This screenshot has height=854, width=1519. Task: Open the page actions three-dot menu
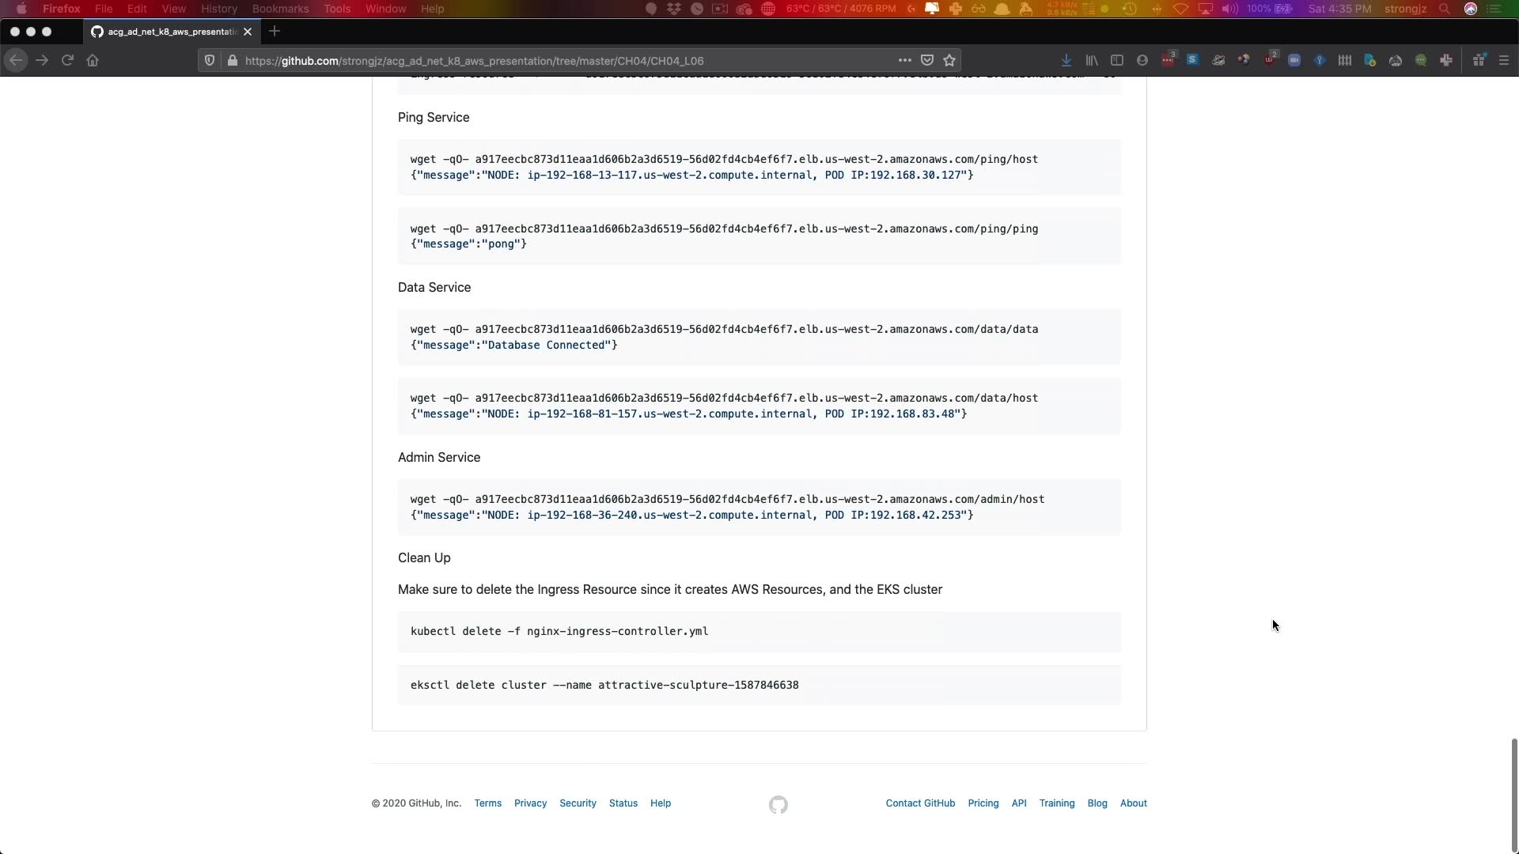pos(904,60)
